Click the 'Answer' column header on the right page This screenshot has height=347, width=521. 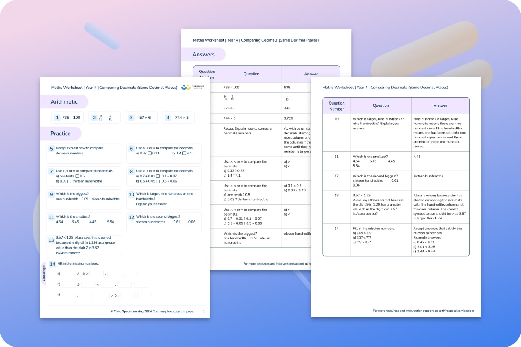(x=440, y=105)
